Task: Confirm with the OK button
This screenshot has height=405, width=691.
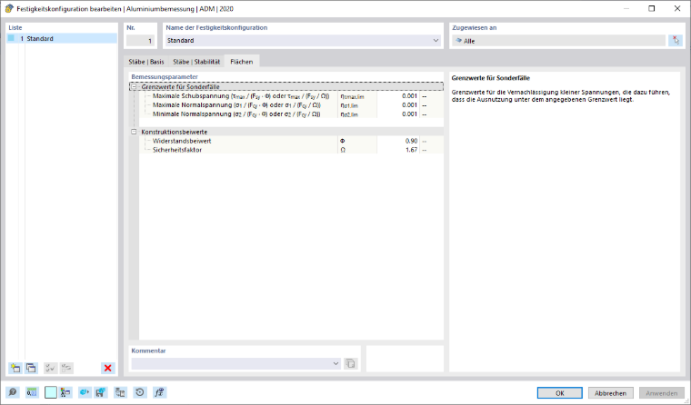Action: [560, 393]
